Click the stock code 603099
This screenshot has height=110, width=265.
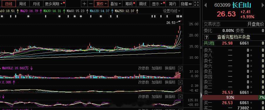[222, 5]
